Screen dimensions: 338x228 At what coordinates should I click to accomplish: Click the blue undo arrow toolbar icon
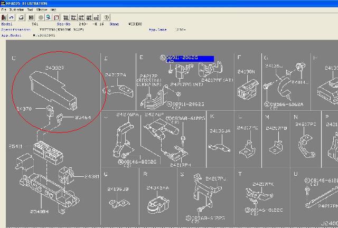tap(12, 17)
